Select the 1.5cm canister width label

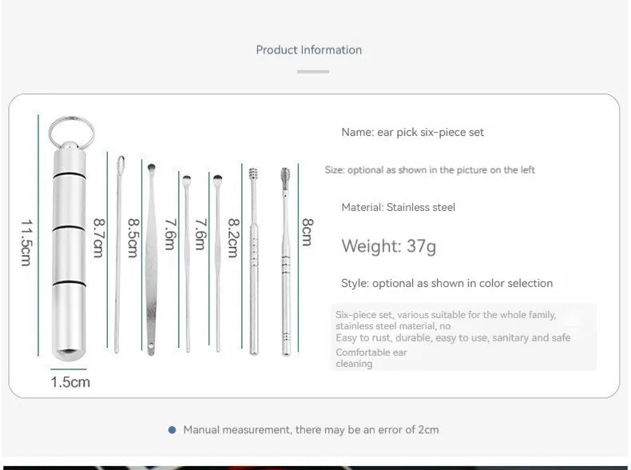(70, 381)
